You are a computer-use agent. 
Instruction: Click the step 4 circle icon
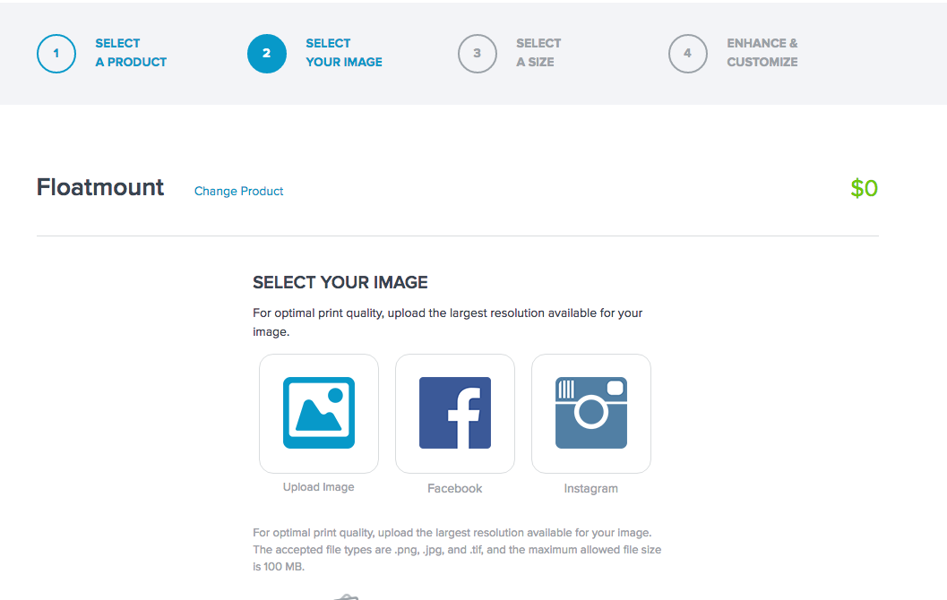(x=688, y=54)
